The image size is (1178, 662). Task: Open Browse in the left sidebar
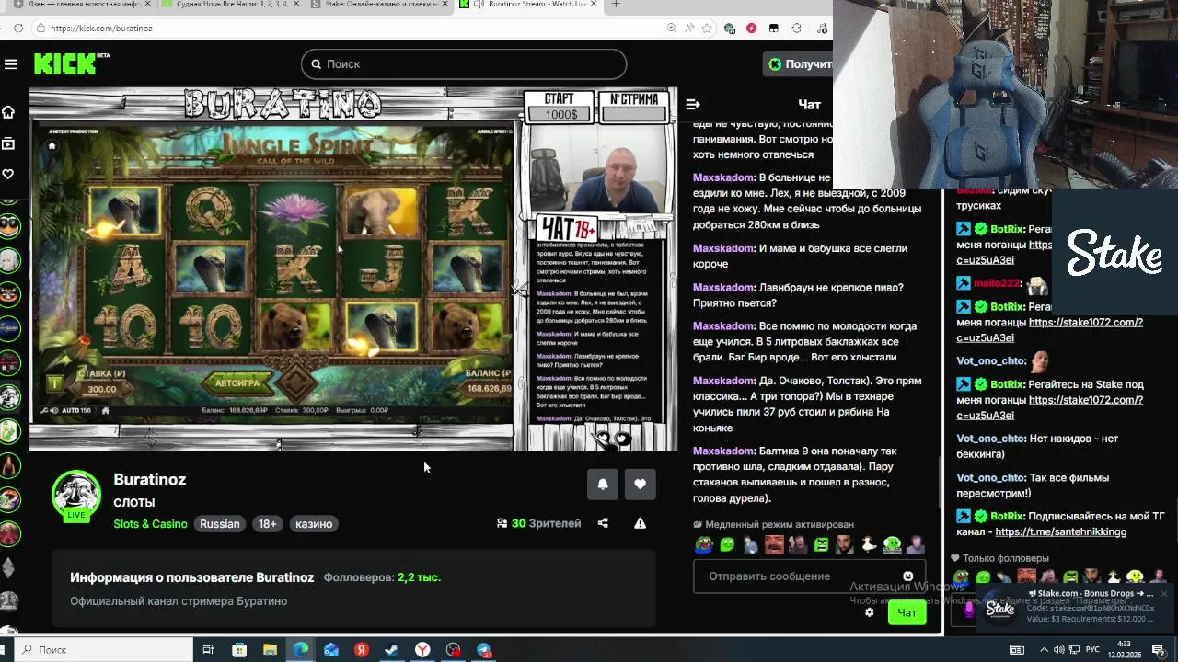(x=8, y=143)
